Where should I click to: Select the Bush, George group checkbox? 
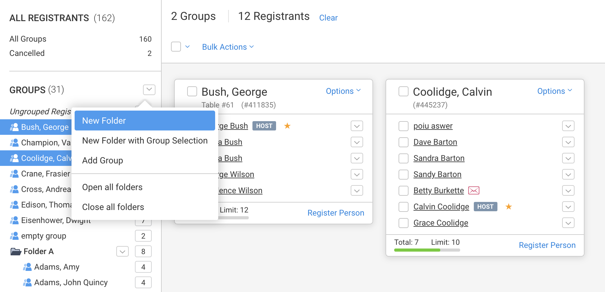coord(192,92)
